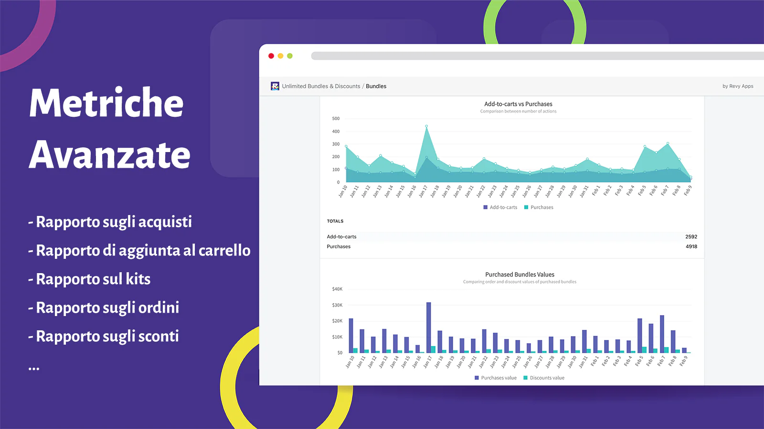Click the browser address bar

pos(537,56)
